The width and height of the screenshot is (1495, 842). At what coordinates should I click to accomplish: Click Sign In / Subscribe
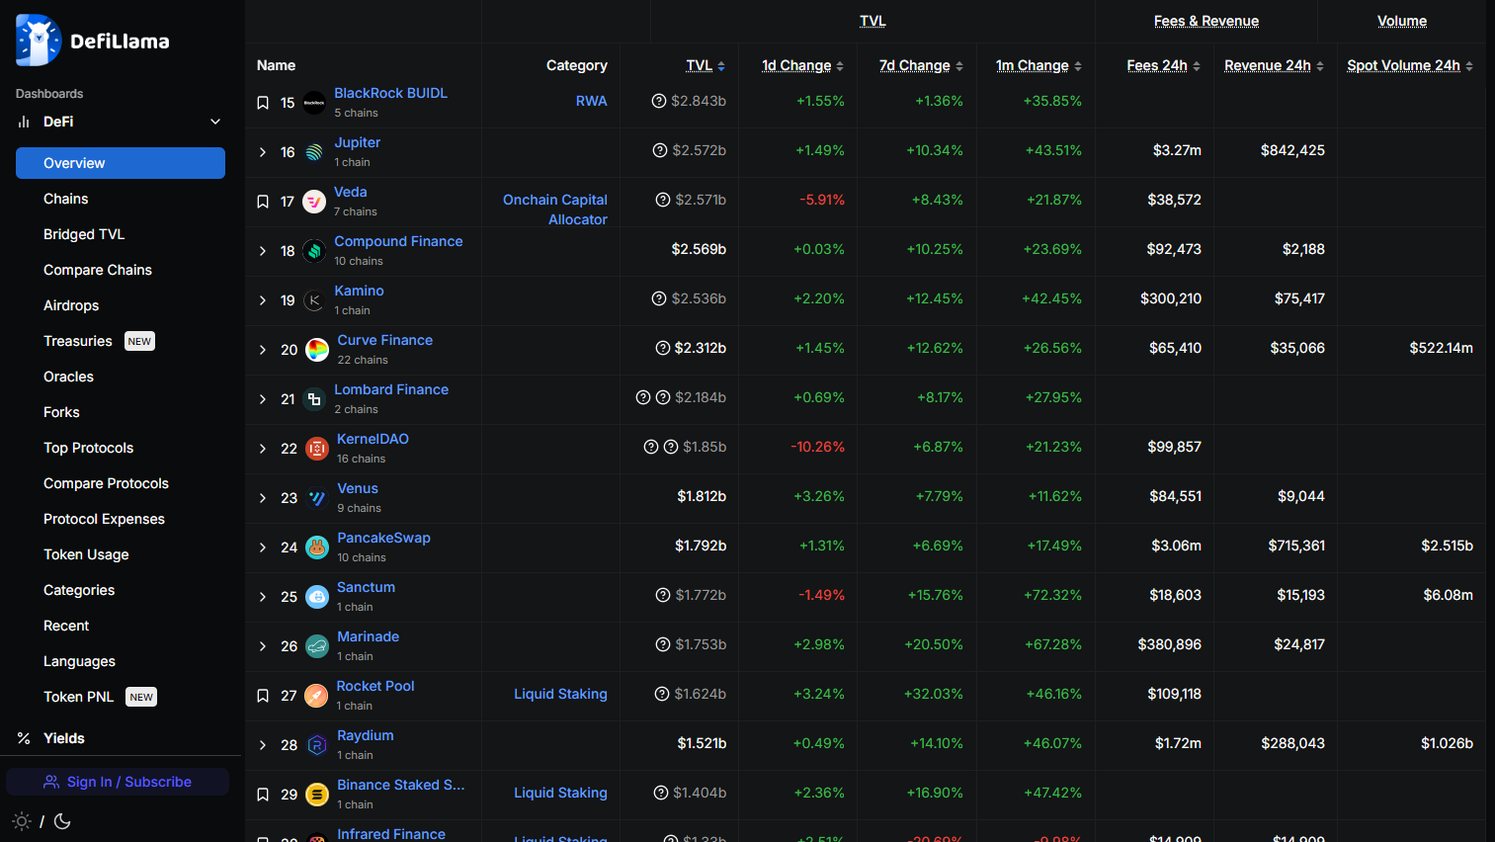click(x=118, y=782)
